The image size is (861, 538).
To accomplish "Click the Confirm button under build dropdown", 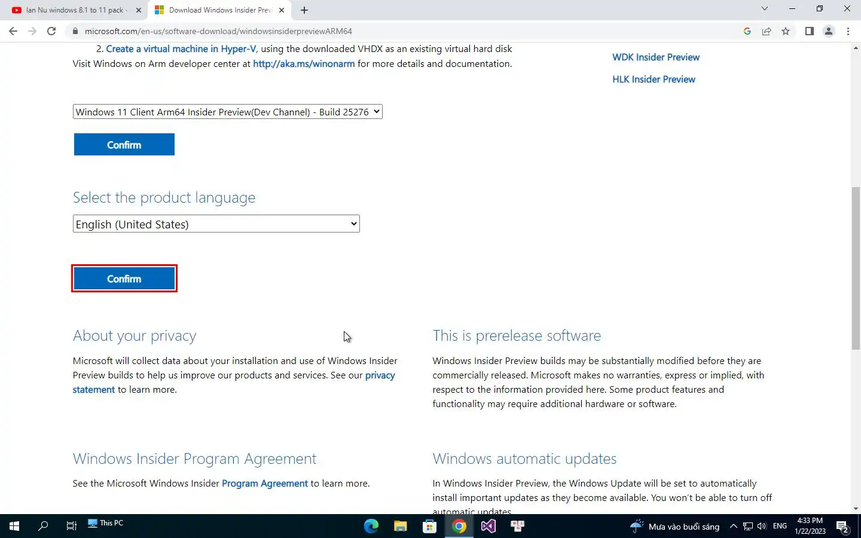I will click(x=124, y=145).
